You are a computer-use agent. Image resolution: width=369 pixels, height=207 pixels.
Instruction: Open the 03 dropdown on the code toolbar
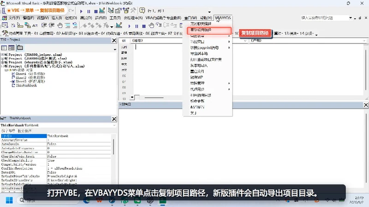pyautogui.click(x=88, y=34)
